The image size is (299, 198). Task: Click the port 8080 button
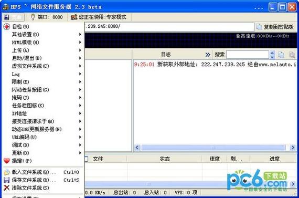tap(47, 17)
